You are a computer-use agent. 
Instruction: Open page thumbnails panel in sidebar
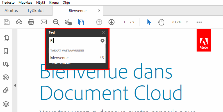[6, 38]
